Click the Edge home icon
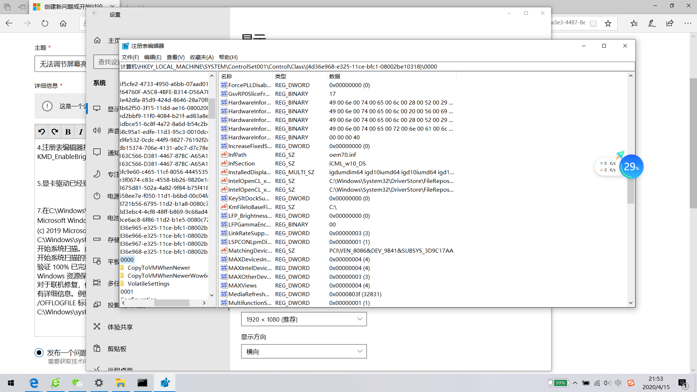Screen dimensions: 697x392 click(x=63, y=24)
